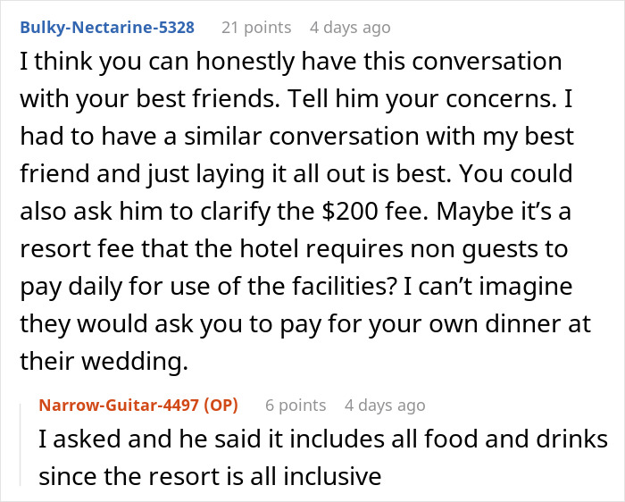
Task: Click the line 'had to have a similar conversation'
Action: (297, 136)
